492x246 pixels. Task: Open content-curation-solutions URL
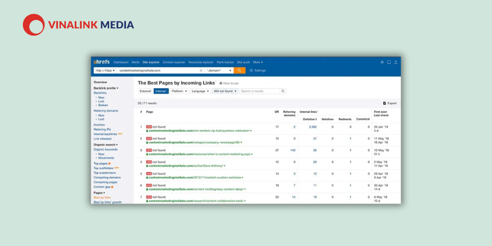196,178
